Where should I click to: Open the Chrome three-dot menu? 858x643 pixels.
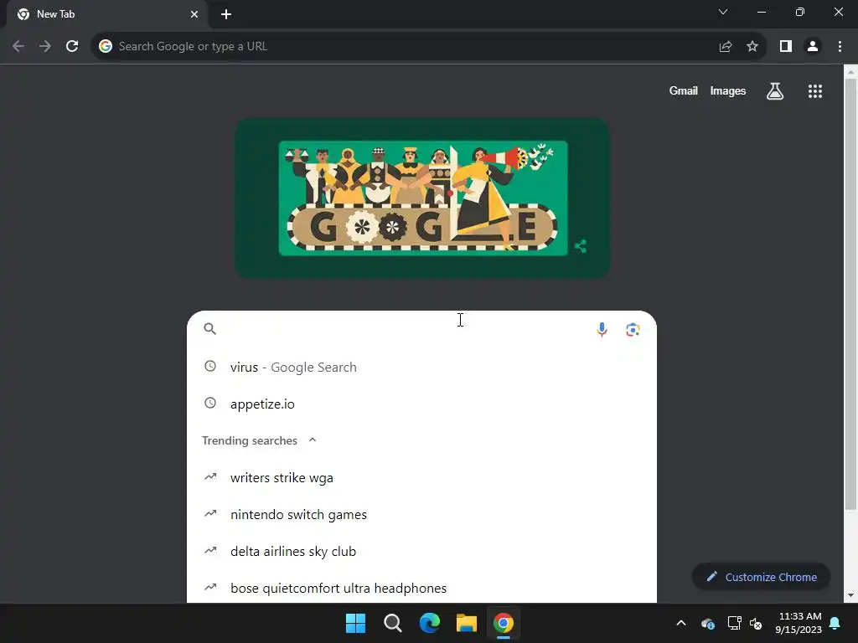[x=840, y=47]
